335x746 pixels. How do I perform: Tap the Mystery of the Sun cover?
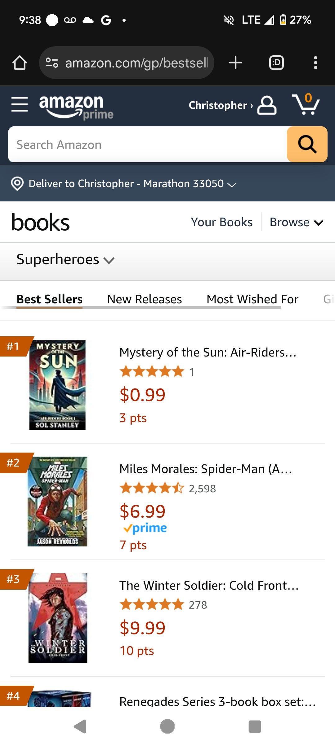point(57,385)
